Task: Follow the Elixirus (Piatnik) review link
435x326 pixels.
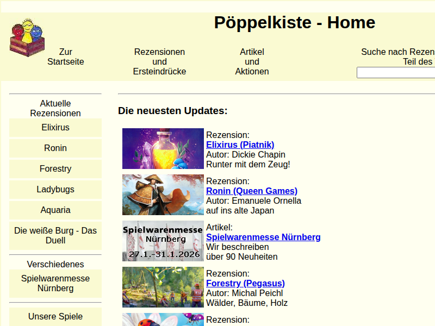Action: (x=240, y=145)
